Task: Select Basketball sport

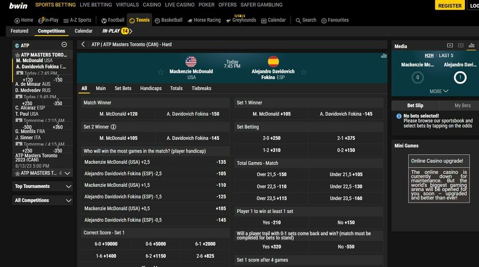Action: coord(168,20)
